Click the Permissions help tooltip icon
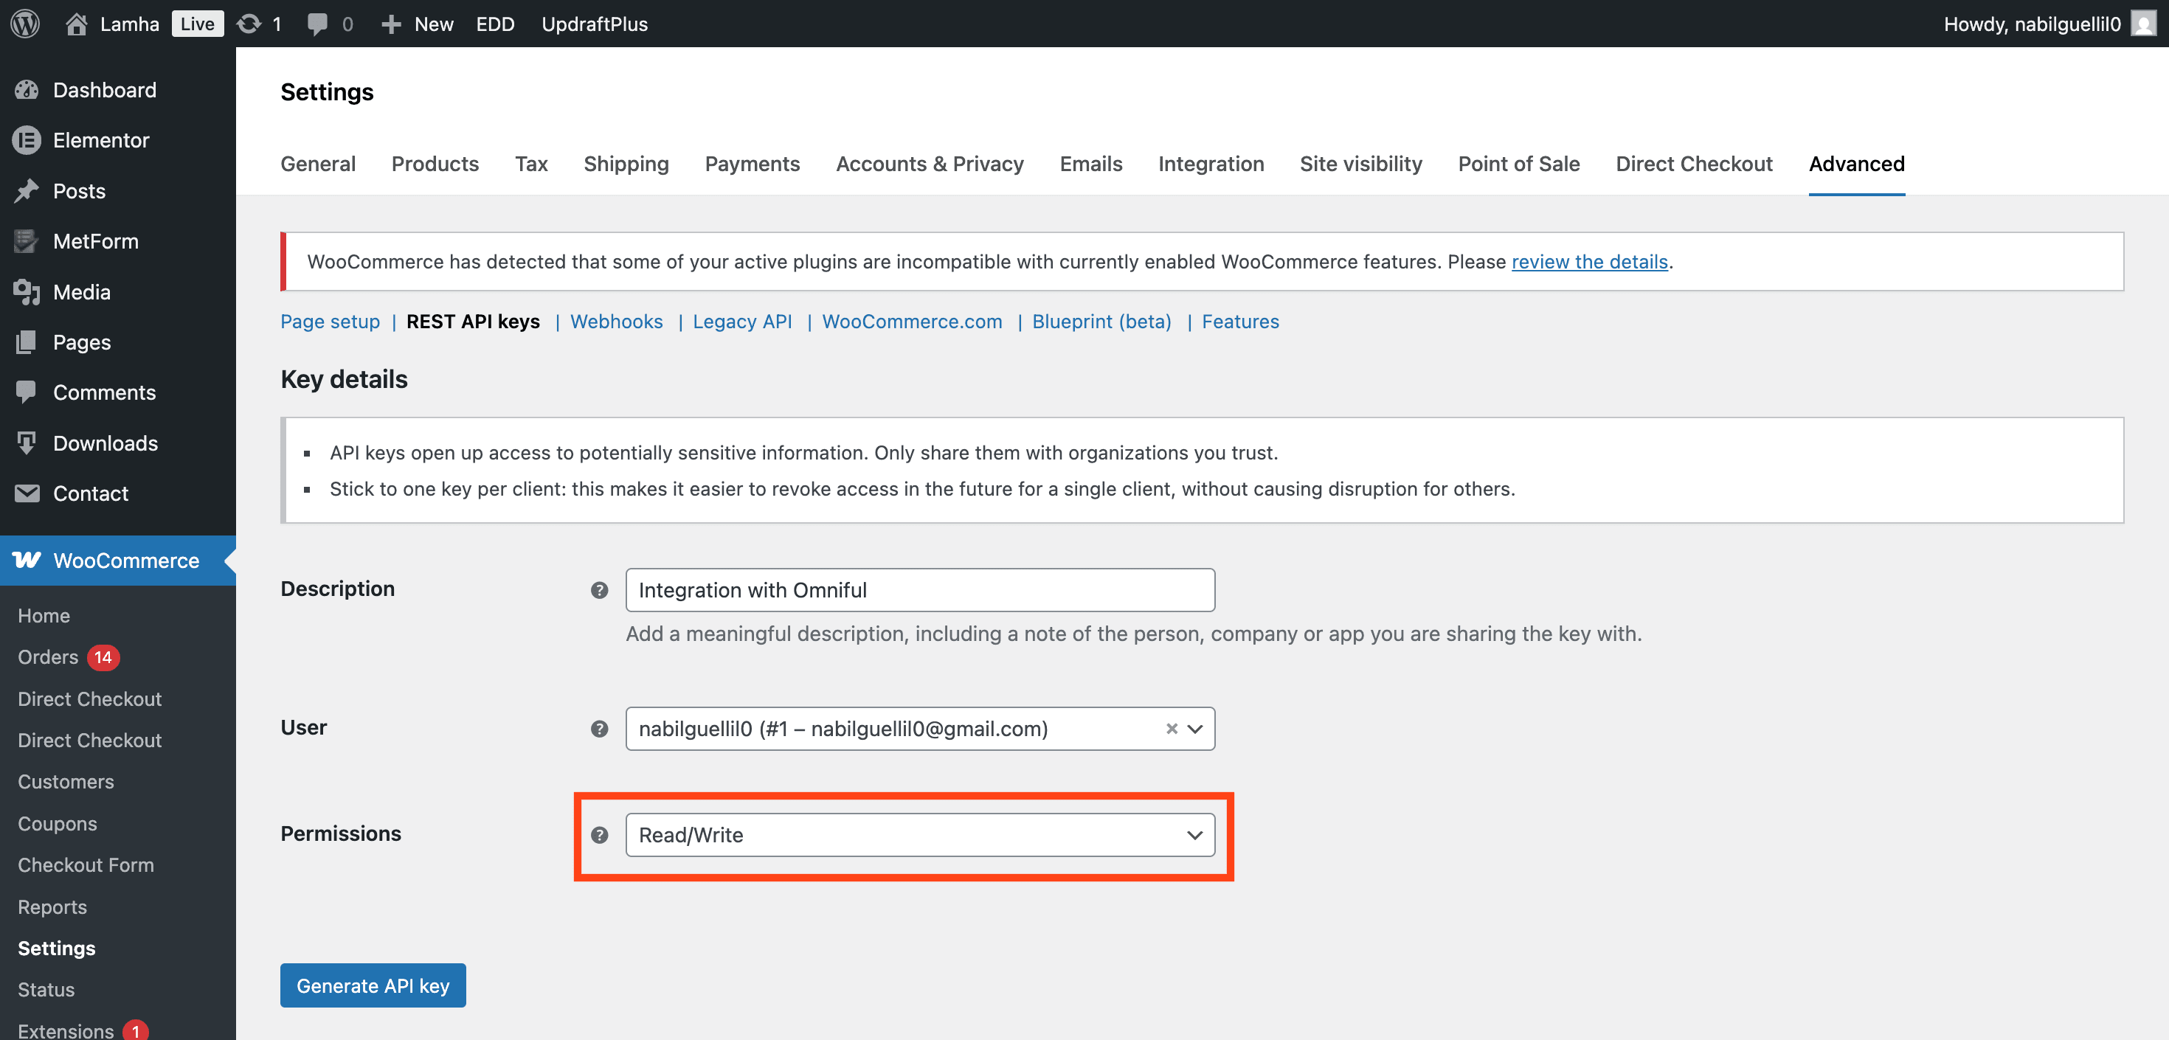Screen dimensions: 2169x1040 [x=598, y=834]
